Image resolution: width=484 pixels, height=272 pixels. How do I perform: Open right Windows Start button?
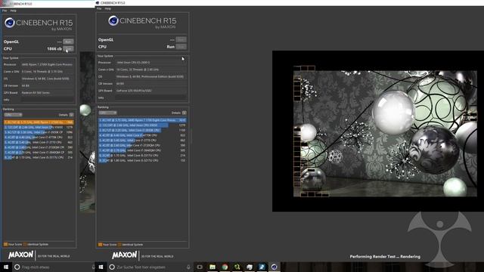[x=101, y=267]
